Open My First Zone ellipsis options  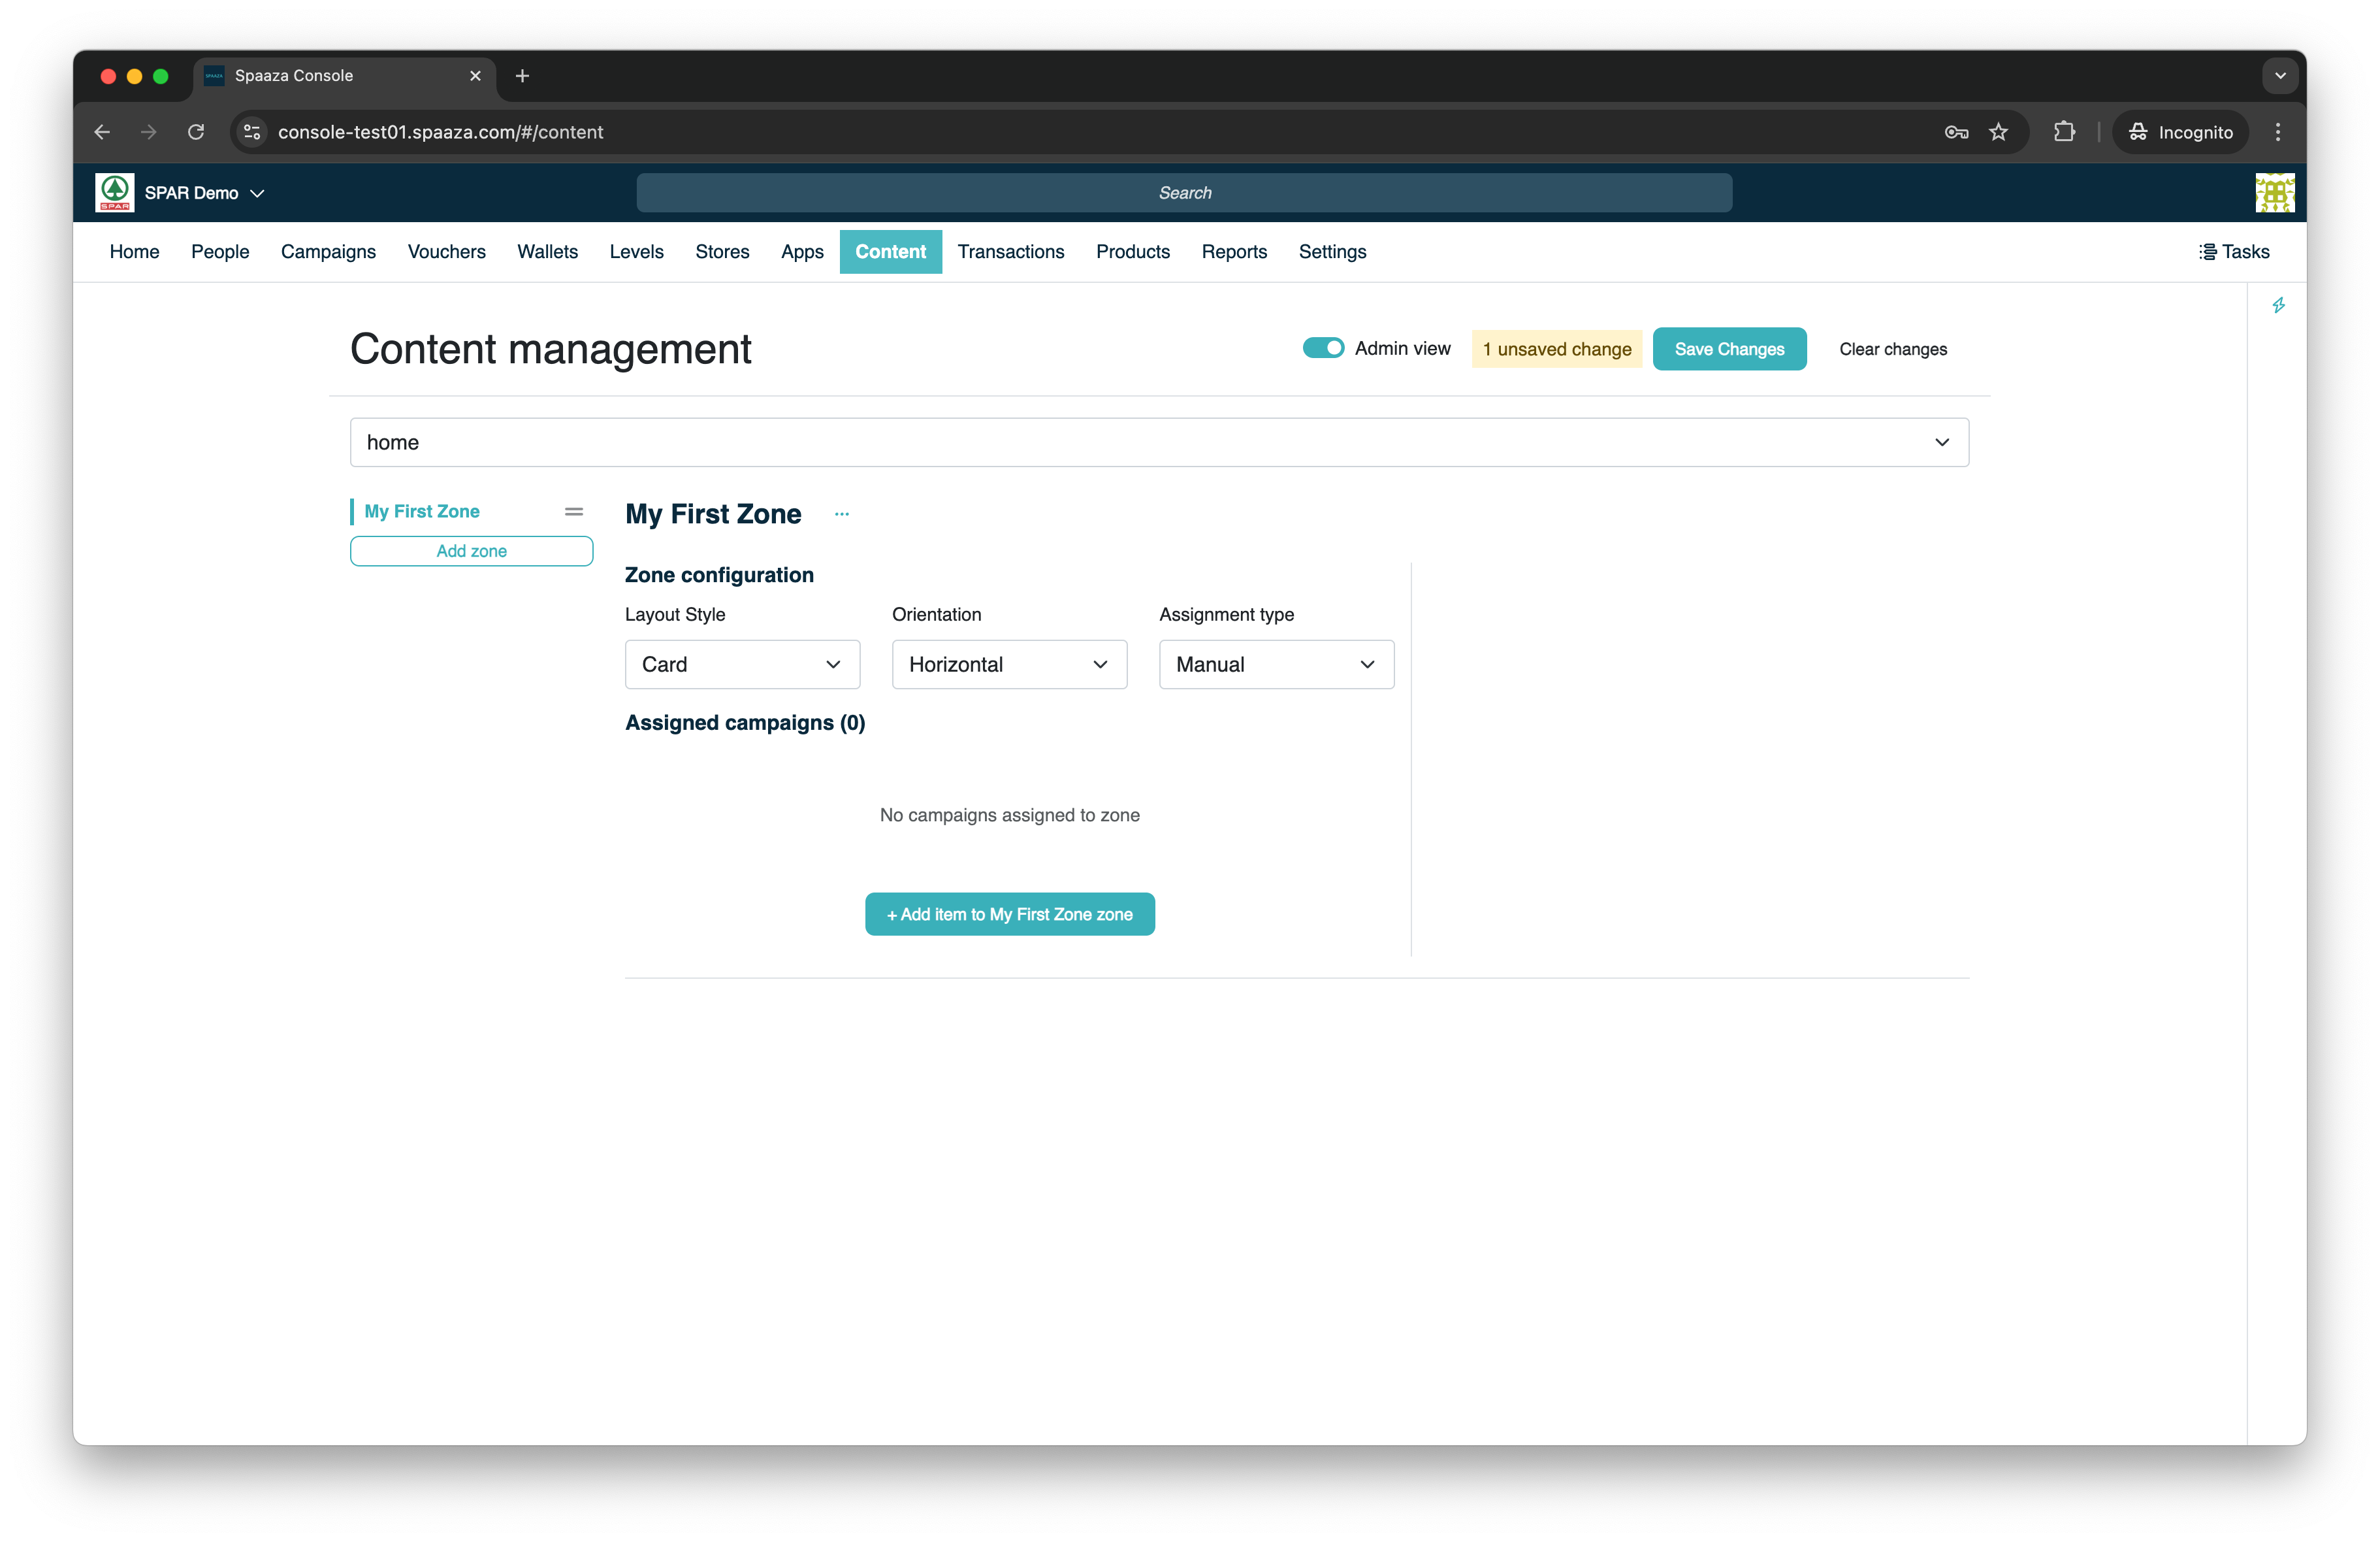coord(842,514)
